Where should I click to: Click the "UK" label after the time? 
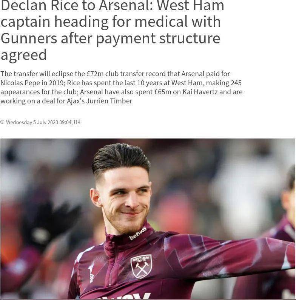coord(77,122)
